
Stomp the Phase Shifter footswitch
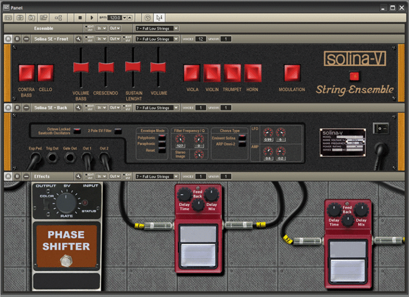click(x=66, y=260)
